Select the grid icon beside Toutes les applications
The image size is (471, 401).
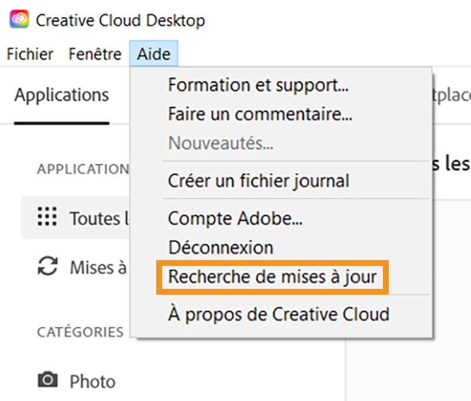46,217
